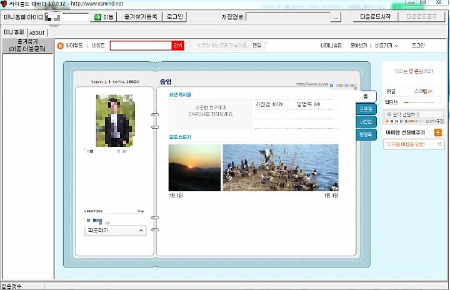Click the 다운로드중지 stop download button
The height and width of the screenshot is (290, 450).
coord(421,17)
